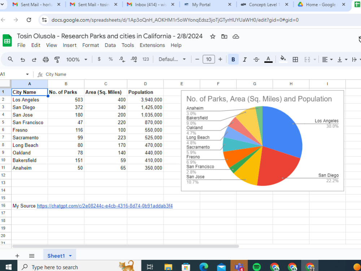361x271 pixels.
Task: Click the redo arrow icon
Action: coord(34,60)
